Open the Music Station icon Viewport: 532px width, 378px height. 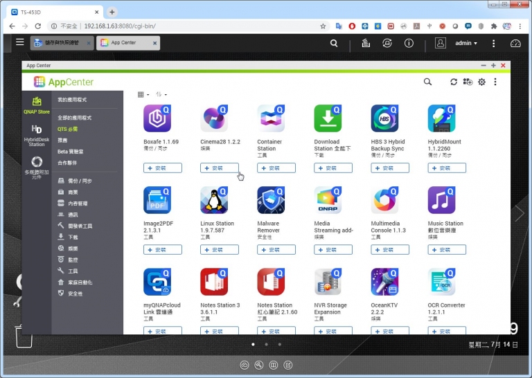441,200
